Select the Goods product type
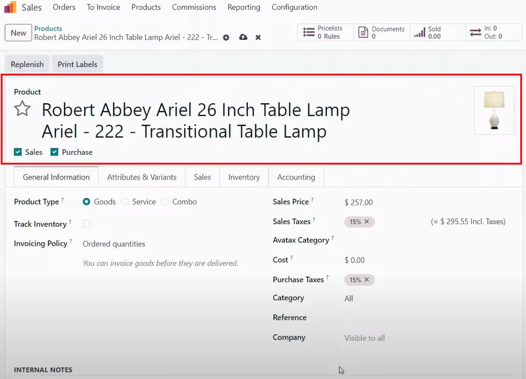 (87, 201)
